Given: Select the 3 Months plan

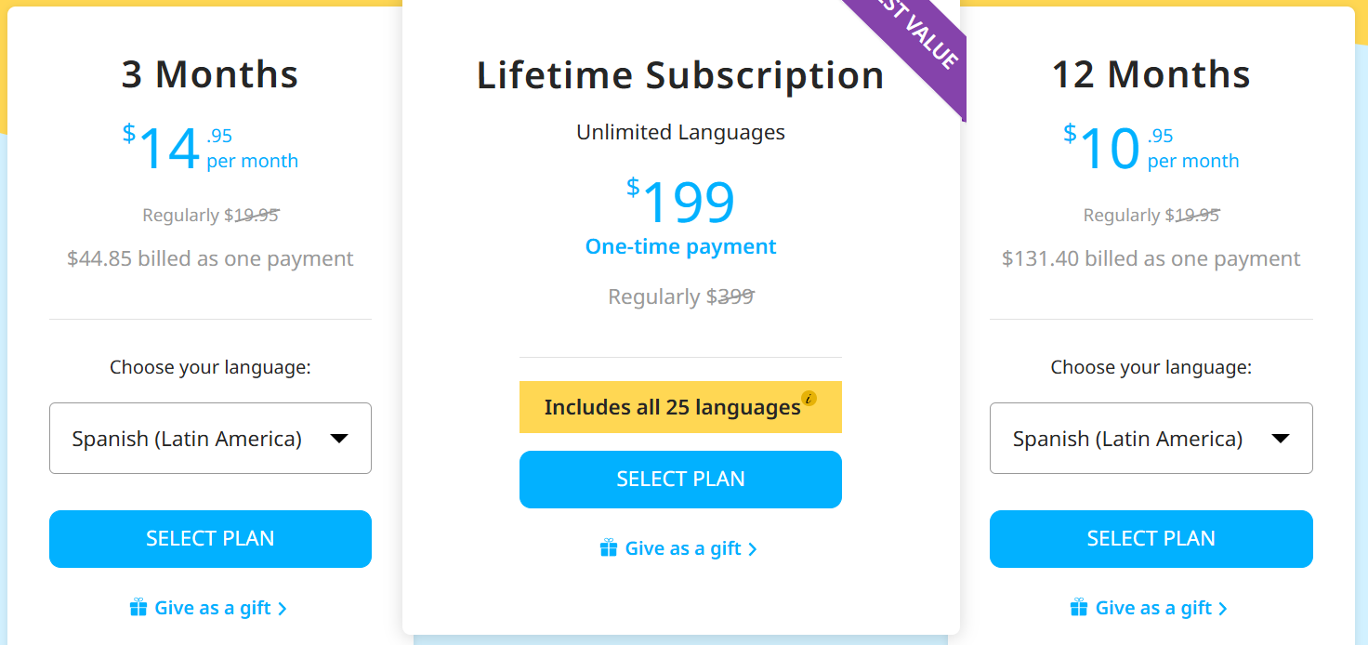Looking at the screenshot, I should (210, 539).
